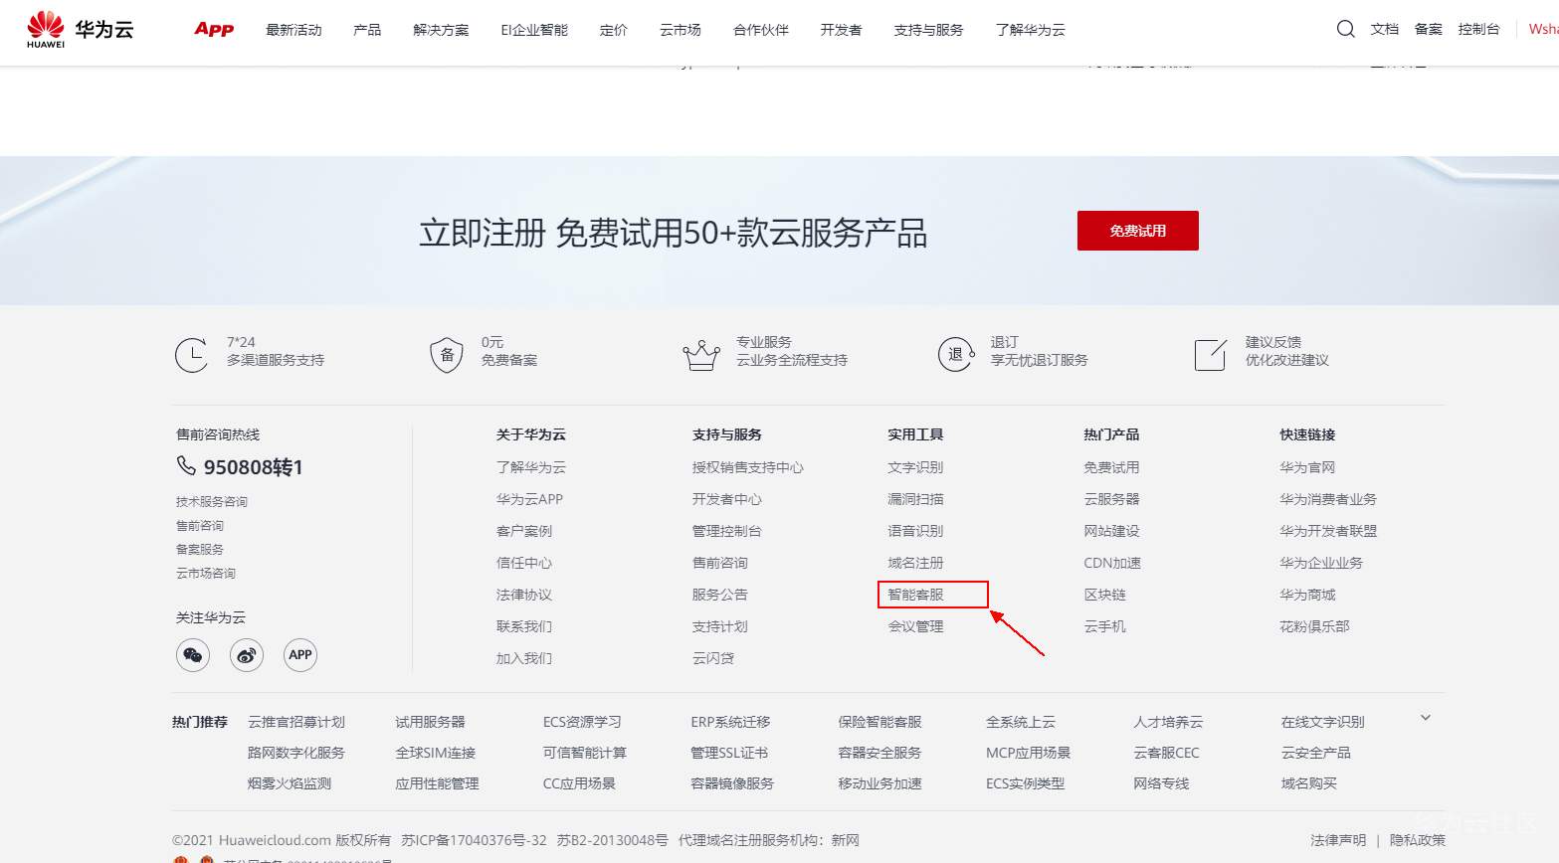Open the 会议管理 link
This screenshot has height=863, width=1559.
(916, 626)
